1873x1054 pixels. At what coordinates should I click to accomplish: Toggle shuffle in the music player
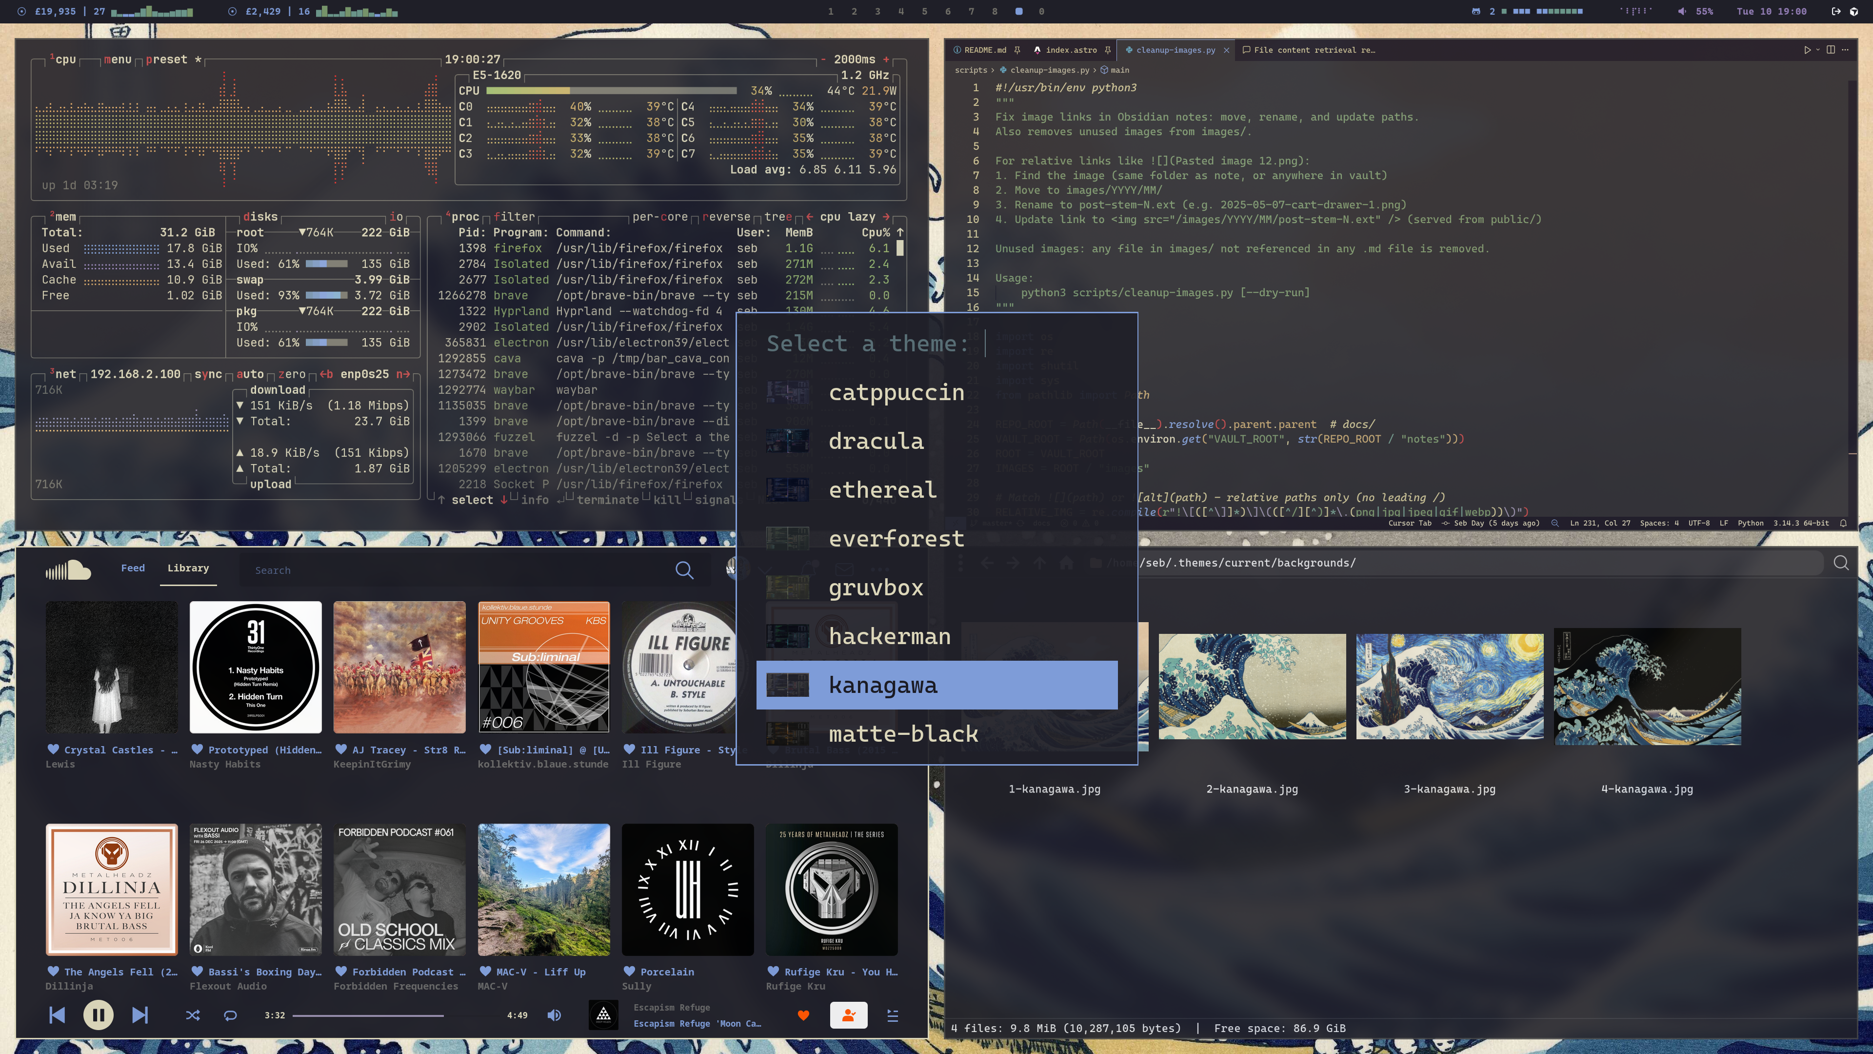(193, 1015)
